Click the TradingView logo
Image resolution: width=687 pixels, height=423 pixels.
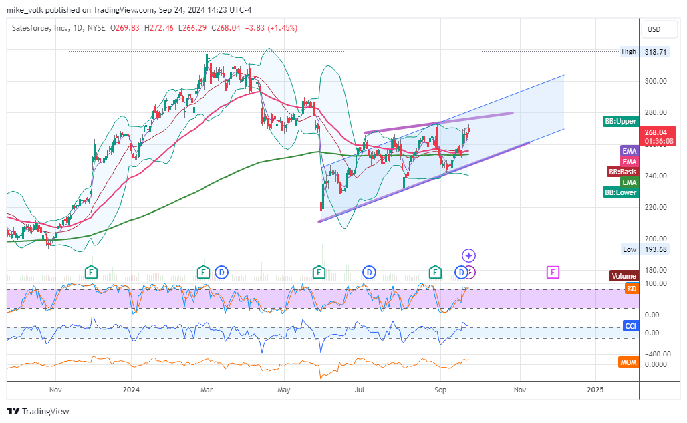coord(38,411)
